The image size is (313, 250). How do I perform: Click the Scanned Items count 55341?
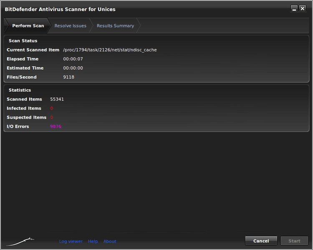[57, 99]
